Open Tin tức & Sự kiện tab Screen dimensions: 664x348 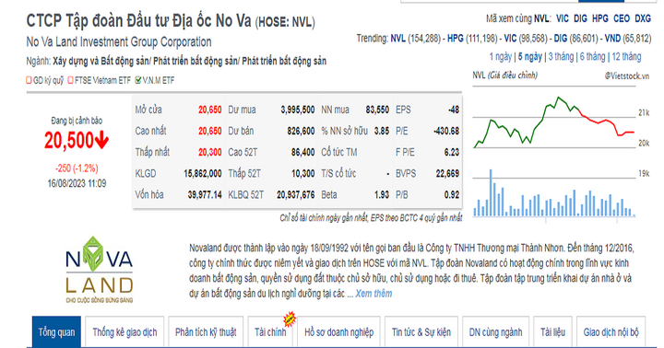point(421,332)
